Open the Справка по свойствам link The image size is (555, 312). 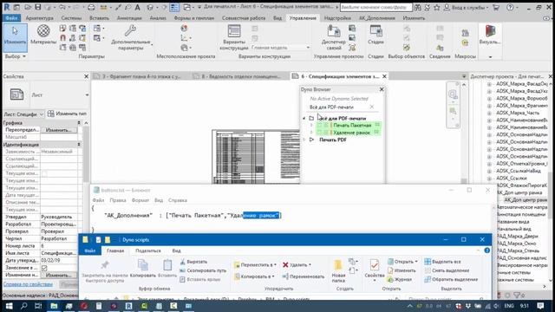click(x=28, y=284)
